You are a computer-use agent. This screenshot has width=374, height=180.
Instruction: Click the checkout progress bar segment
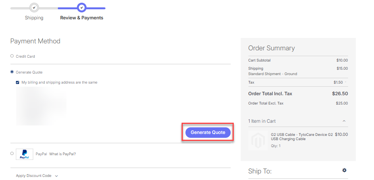58,8
